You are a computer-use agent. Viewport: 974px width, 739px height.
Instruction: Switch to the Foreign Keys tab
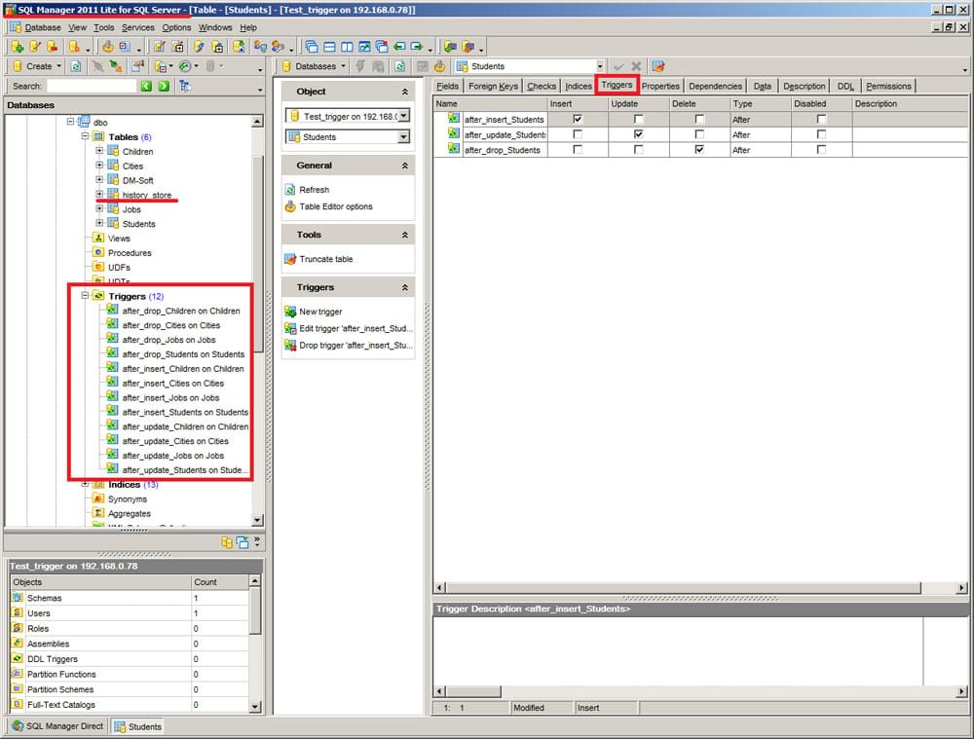pyautogui.click(x=493, y=87)
